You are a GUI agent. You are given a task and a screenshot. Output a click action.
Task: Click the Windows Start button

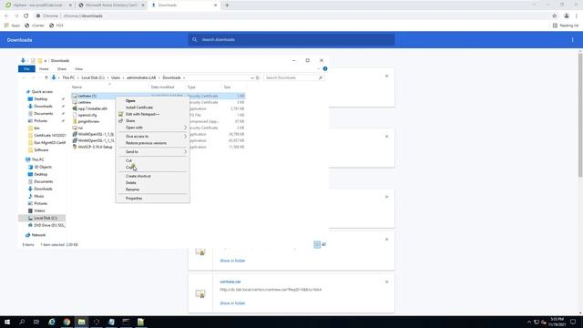pos(7,322)
